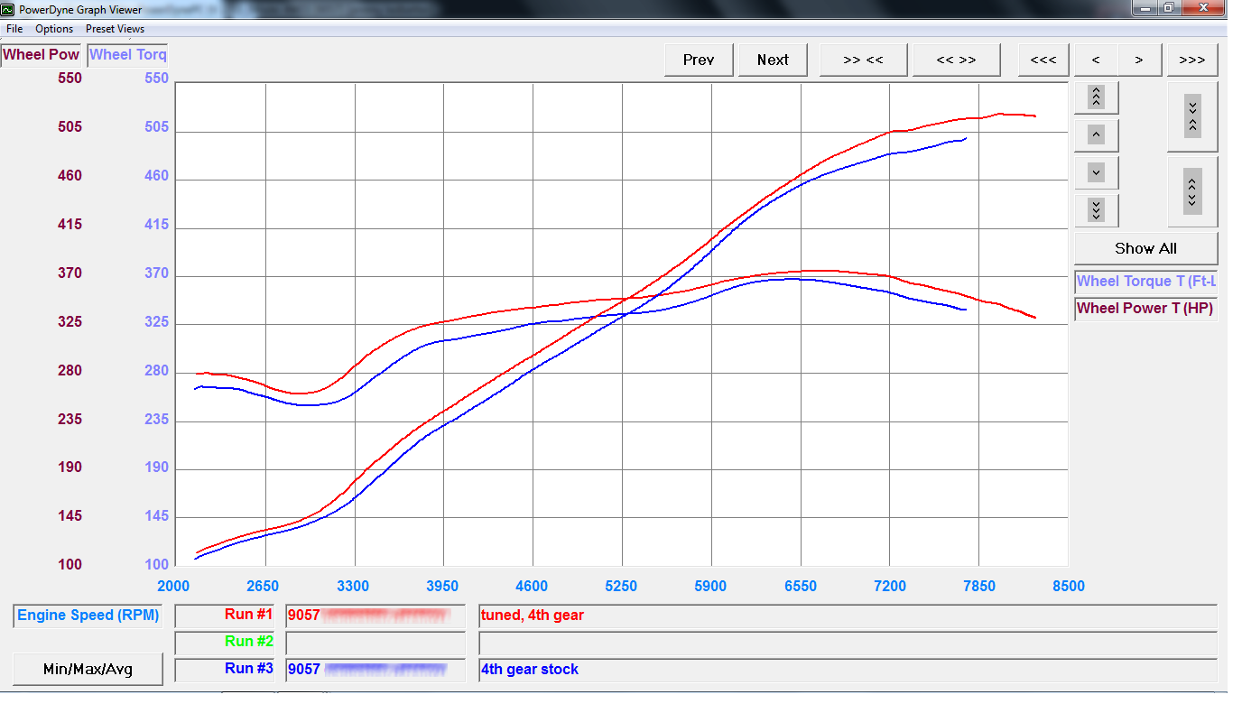Click the triple up chevron button
The image size is (1242, 713).
pos(1096,97)
